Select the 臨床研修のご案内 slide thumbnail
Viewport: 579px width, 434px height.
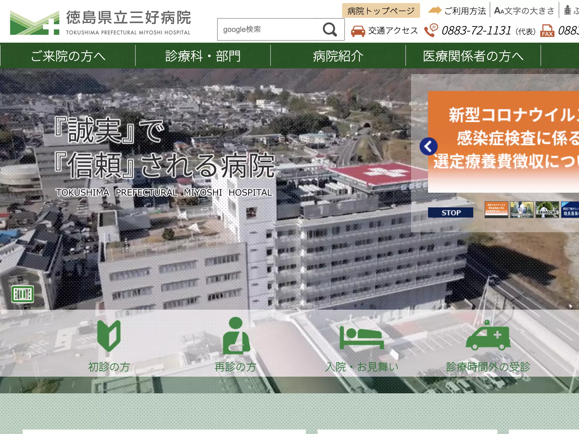pyautogui.click(x=547, y=209)
